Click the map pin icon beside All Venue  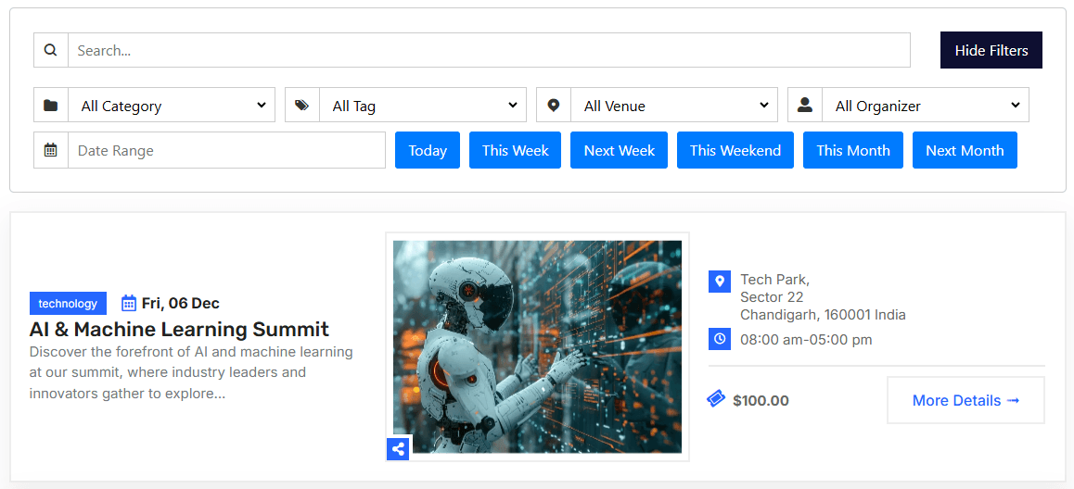554,105
